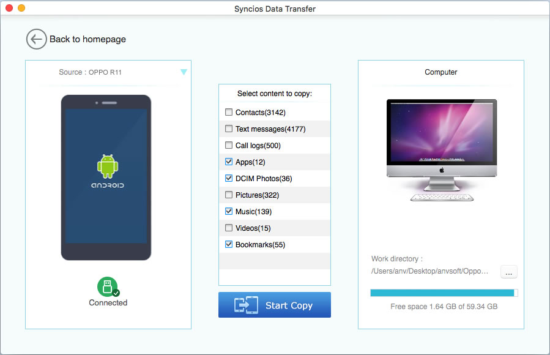
Task: Click the transfer icon on Start Copy
Action: [x=246, y=305]
